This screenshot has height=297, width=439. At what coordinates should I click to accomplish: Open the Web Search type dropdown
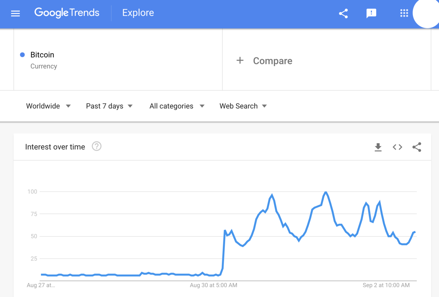click(x=243, y=106)
